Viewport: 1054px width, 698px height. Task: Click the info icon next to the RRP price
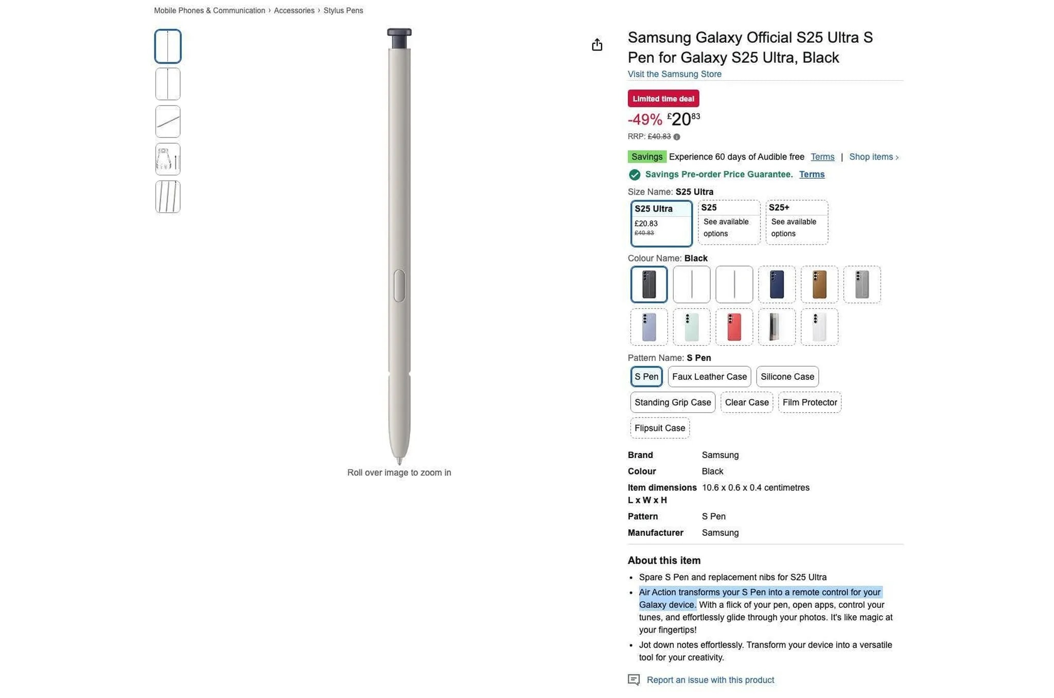coord(676,136)
